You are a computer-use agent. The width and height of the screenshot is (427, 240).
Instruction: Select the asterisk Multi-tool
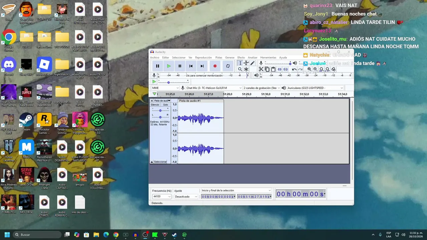246,69
